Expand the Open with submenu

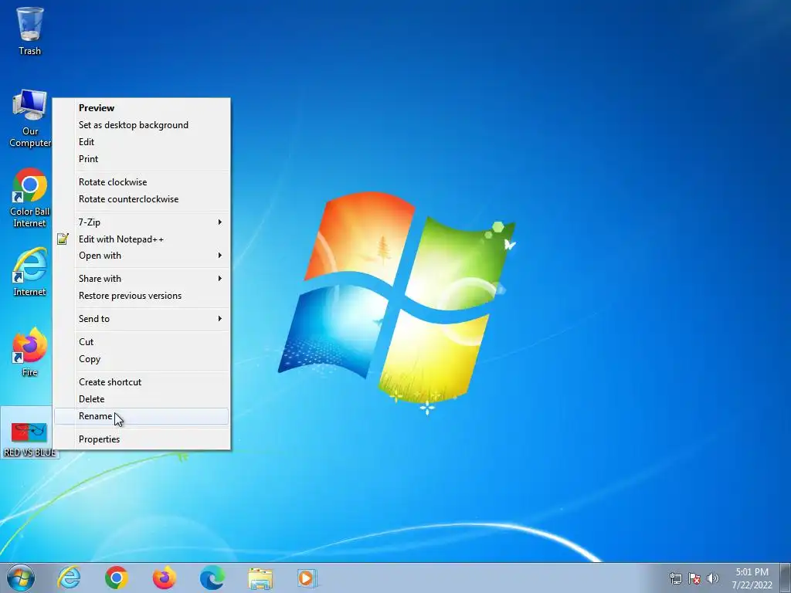tap(141, 256)
